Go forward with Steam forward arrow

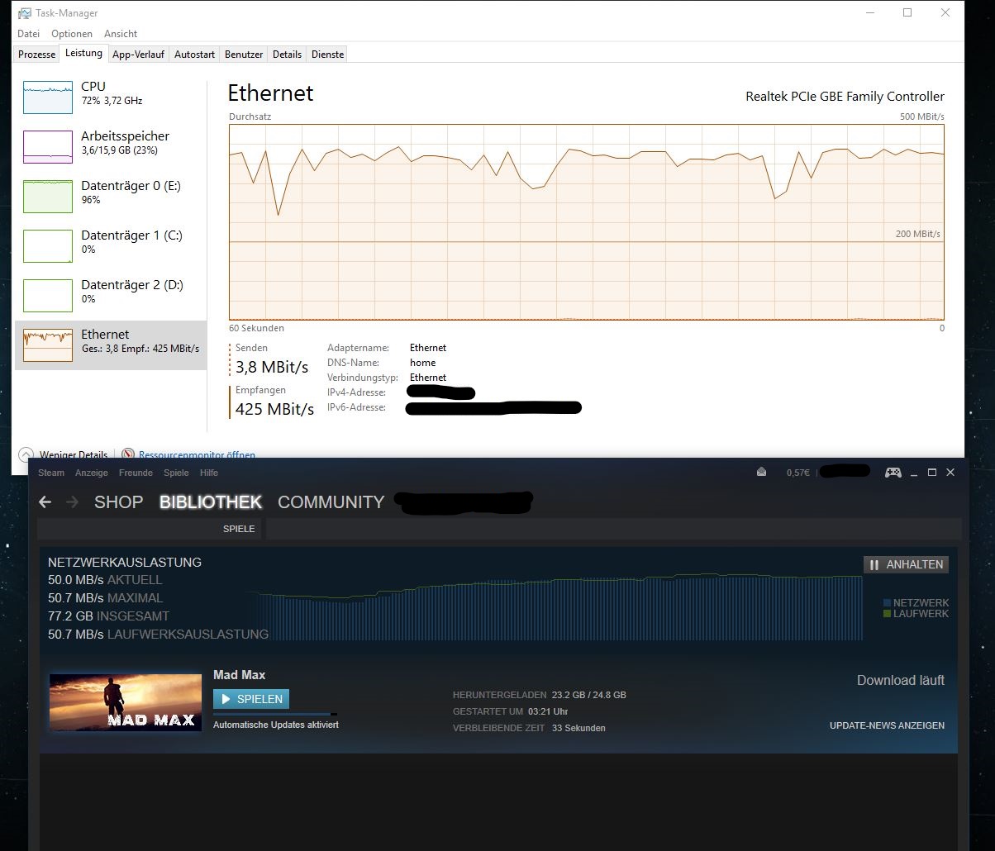tap(72, 502)
